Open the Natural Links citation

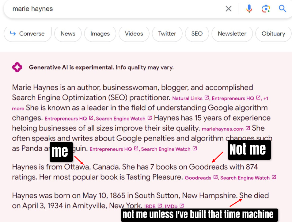coord(187,98)
